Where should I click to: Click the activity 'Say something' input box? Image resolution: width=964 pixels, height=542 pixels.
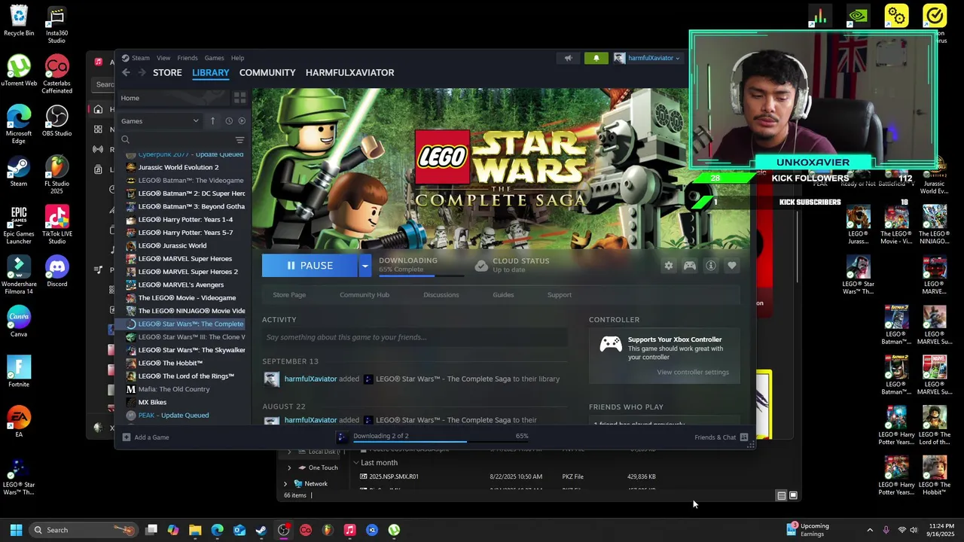point(414,337)
